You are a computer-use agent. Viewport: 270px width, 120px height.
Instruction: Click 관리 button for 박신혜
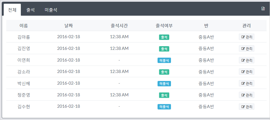(x=247, y=84)
